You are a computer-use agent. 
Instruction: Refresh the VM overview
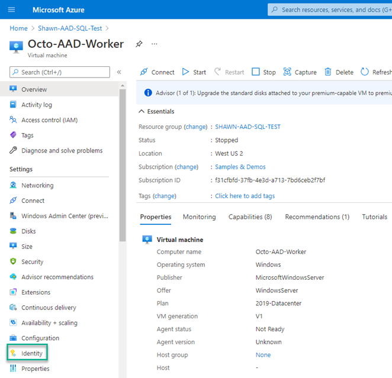click(375, 72)
